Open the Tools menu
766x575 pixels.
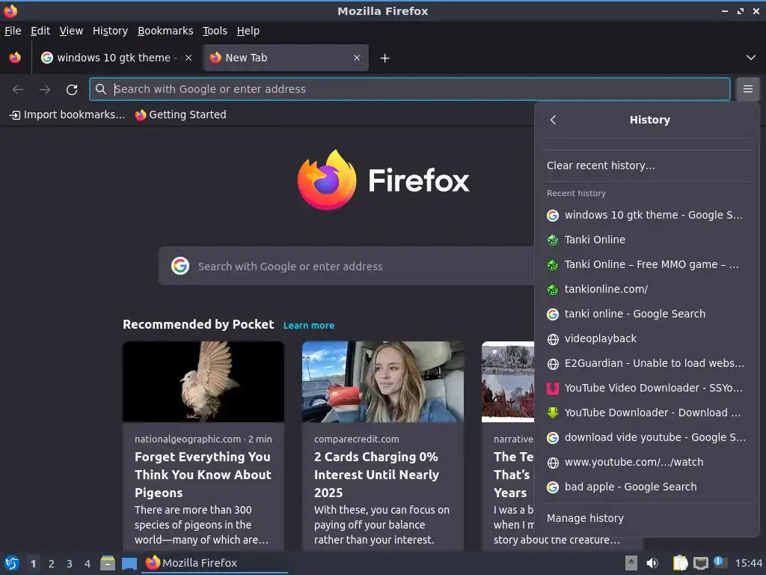coord(215,31)
